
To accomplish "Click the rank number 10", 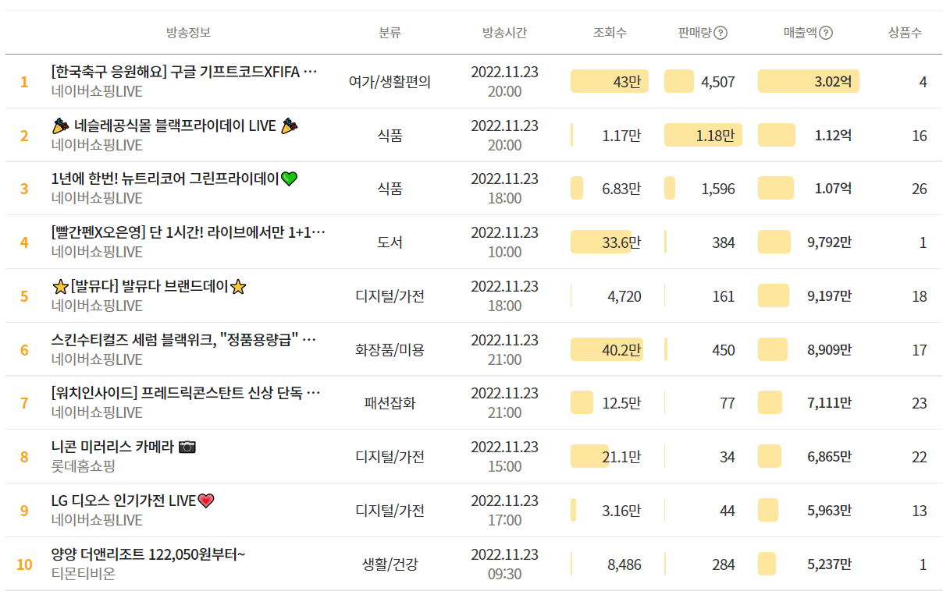I will pos(24,564).
